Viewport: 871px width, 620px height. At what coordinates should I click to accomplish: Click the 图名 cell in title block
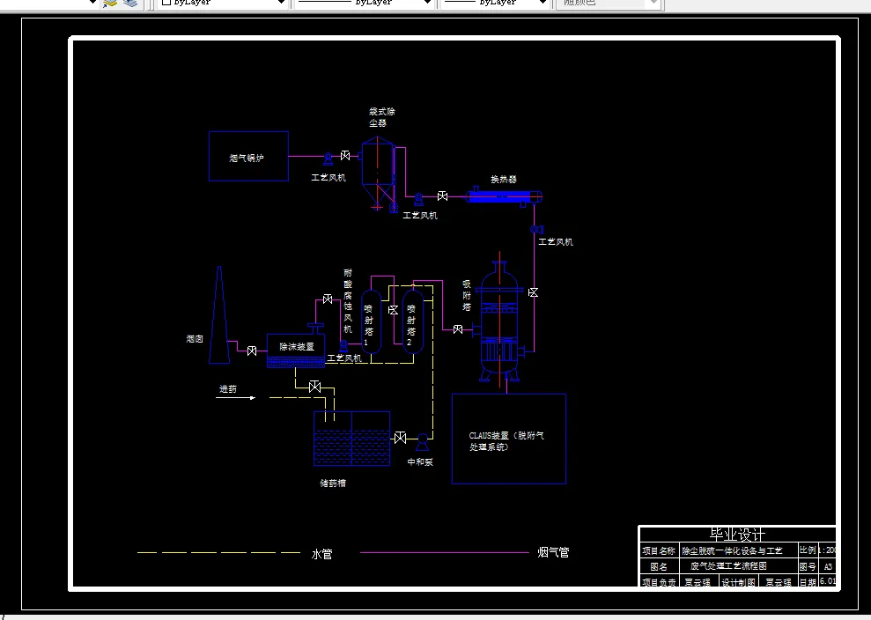(658, 566)
